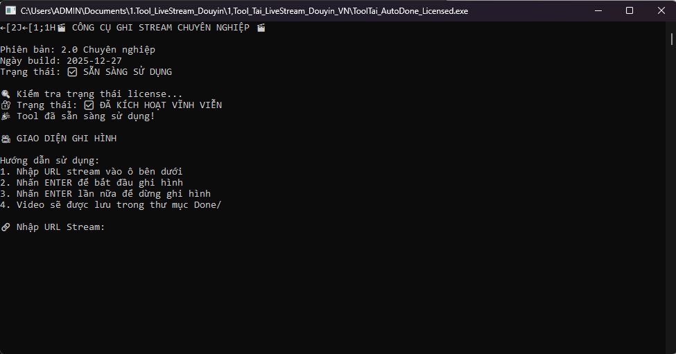Image resolution: width=676 pixels, height=354 pixels.
Task: Click the Hướng dẫn sử dụng heading
Action: click(x=50, y=161)
